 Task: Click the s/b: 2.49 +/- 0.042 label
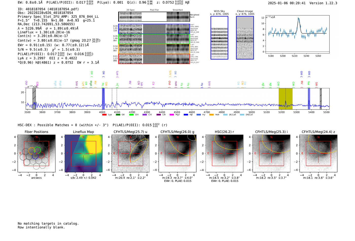pos(83,178)
